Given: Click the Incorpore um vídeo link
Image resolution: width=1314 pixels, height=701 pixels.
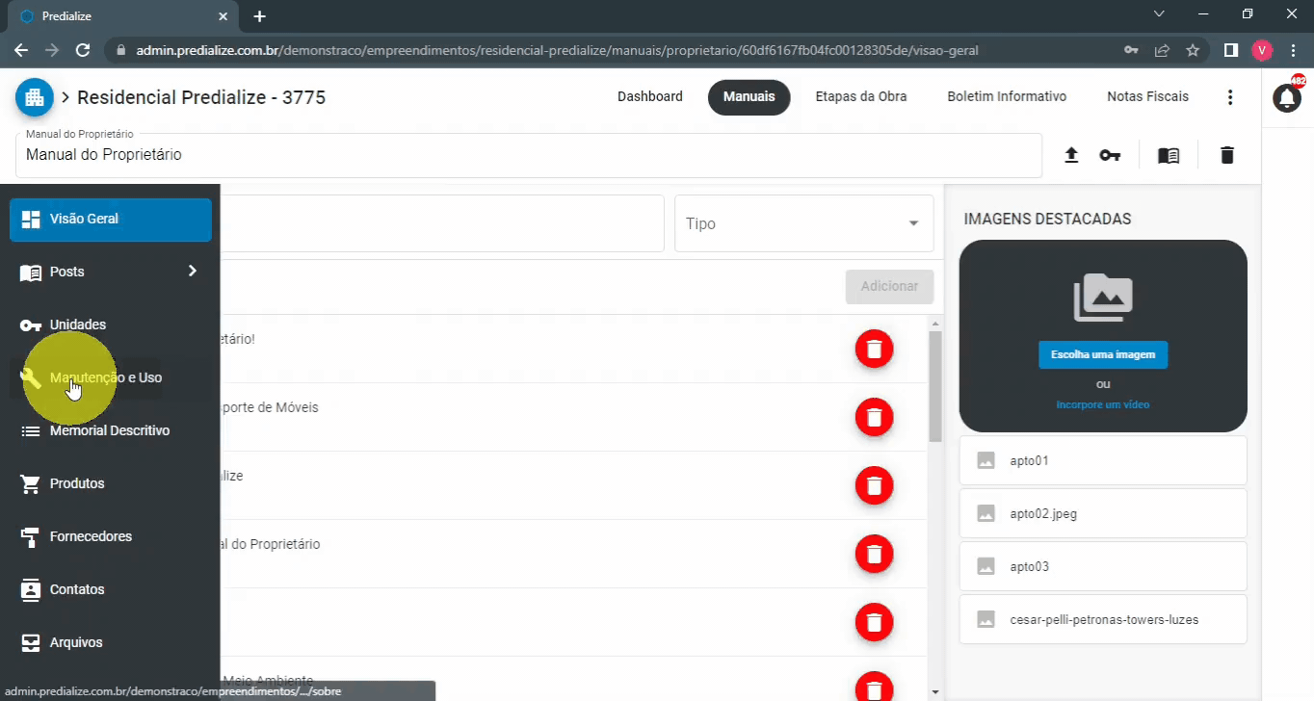Looking at the screenshot, I should pyautogui.click(x=1103, y=404).
